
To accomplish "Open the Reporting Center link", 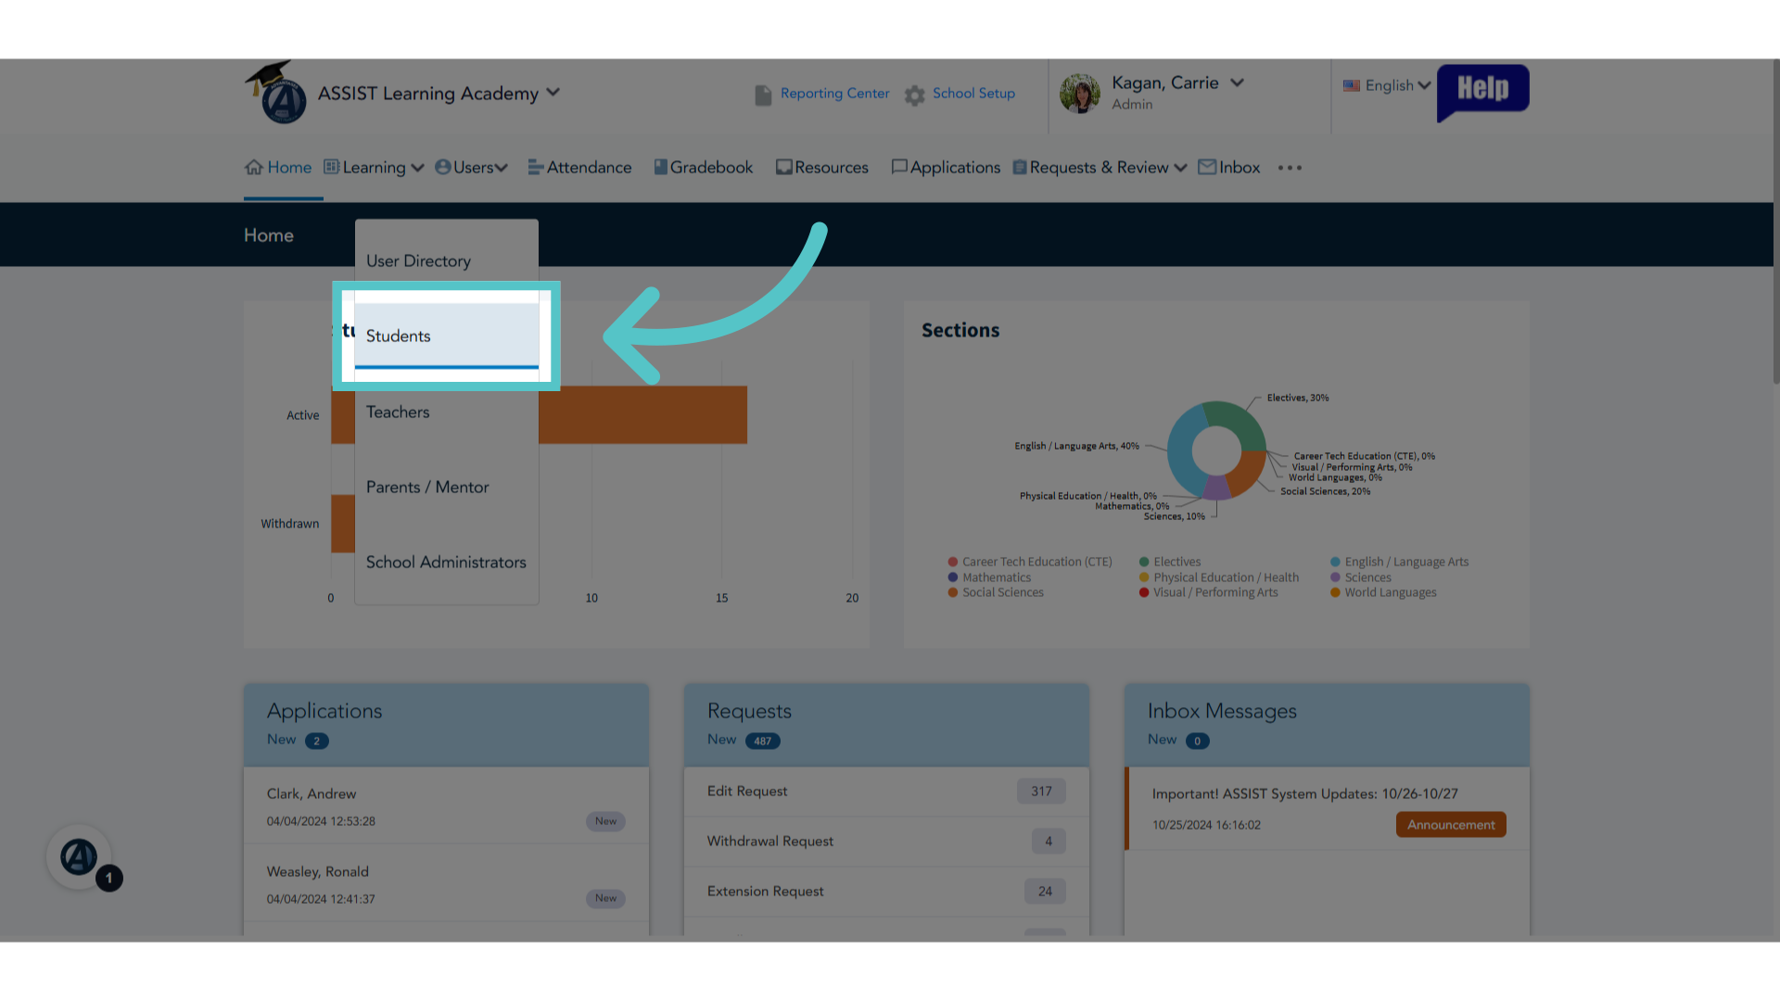I will 834,94.
